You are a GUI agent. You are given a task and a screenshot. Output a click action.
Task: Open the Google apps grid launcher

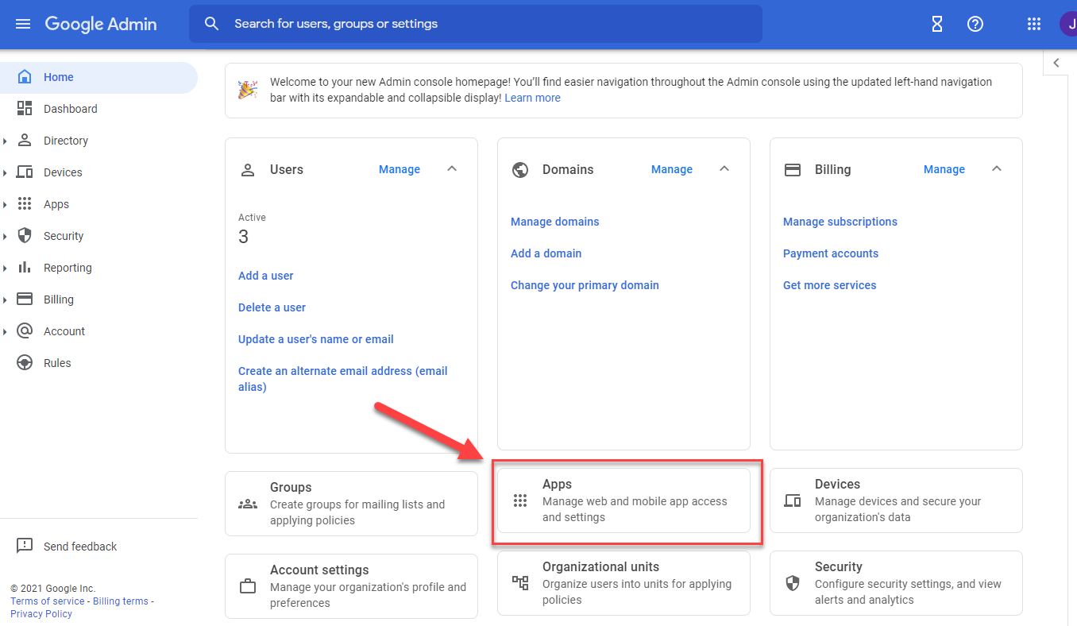(x=1034, y=24)
